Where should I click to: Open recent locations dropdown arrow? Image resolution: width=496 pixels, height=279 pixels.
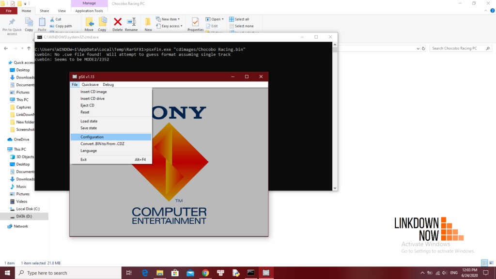pyautogui.click(x=22, y=48)
